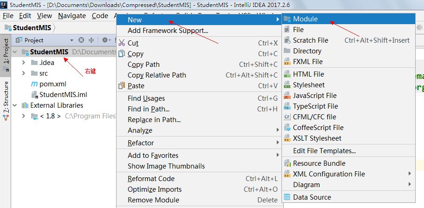
Task: Expand the .idea folder
Action: coord(24,62)
